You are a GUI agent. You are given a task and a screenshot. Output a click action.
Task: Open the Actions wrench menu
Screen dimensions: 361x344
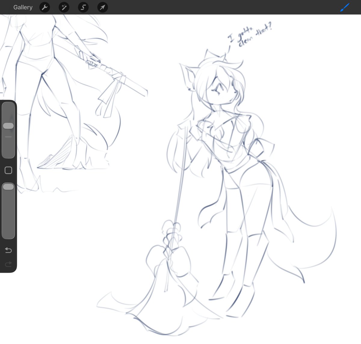coord(45,7)
